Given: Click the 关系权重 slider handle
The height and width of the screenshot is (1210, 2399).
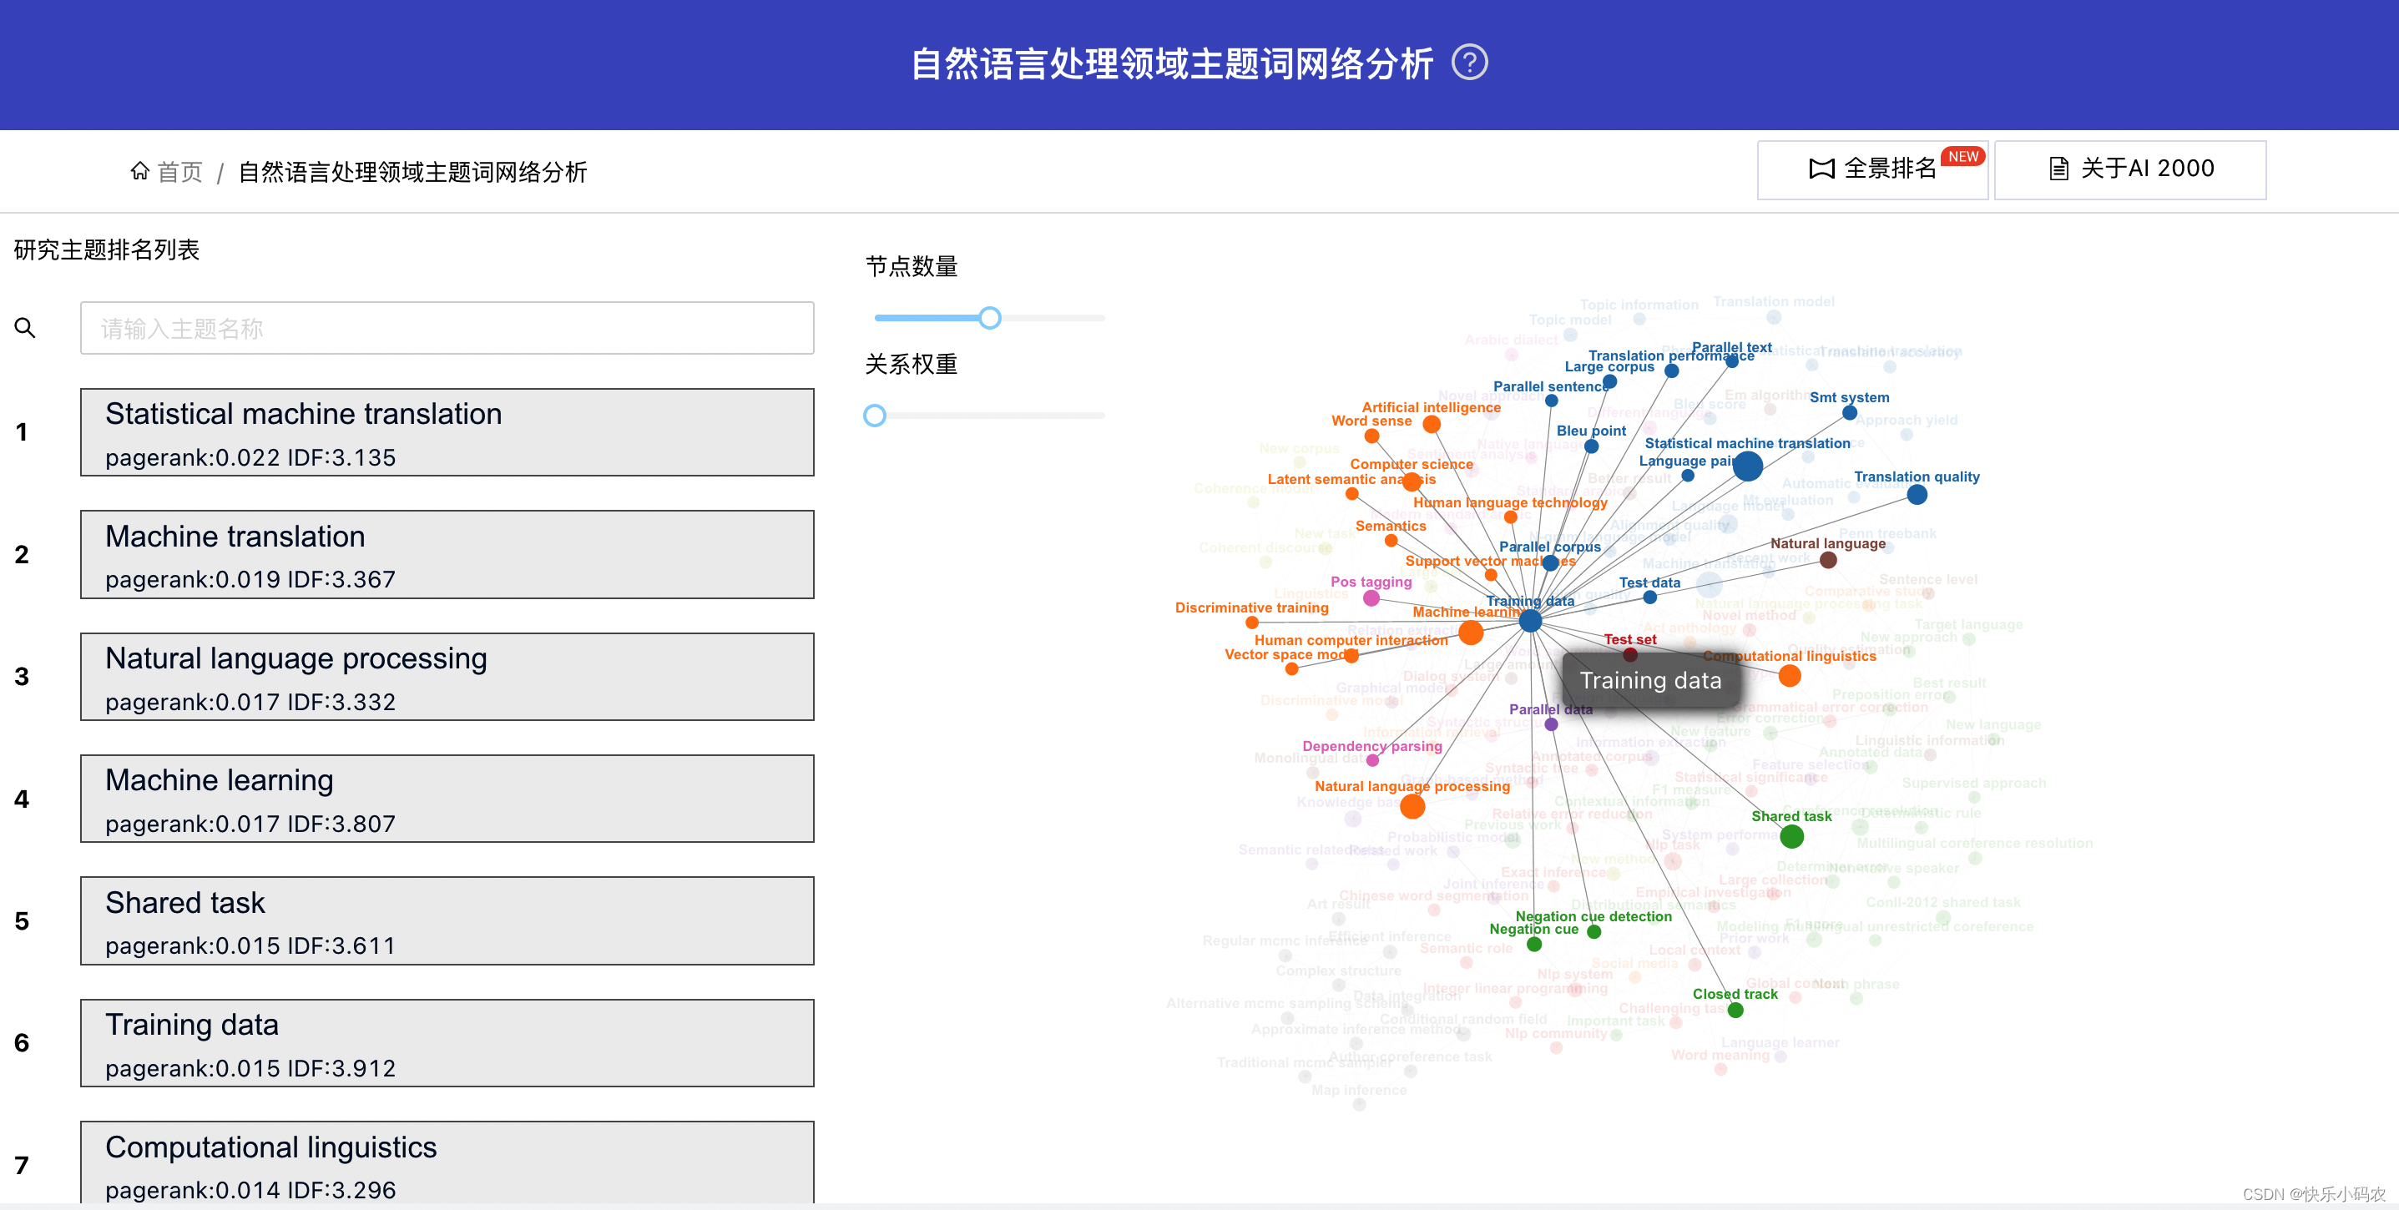Looking at the screenshot, I should (x=875, y=416).
